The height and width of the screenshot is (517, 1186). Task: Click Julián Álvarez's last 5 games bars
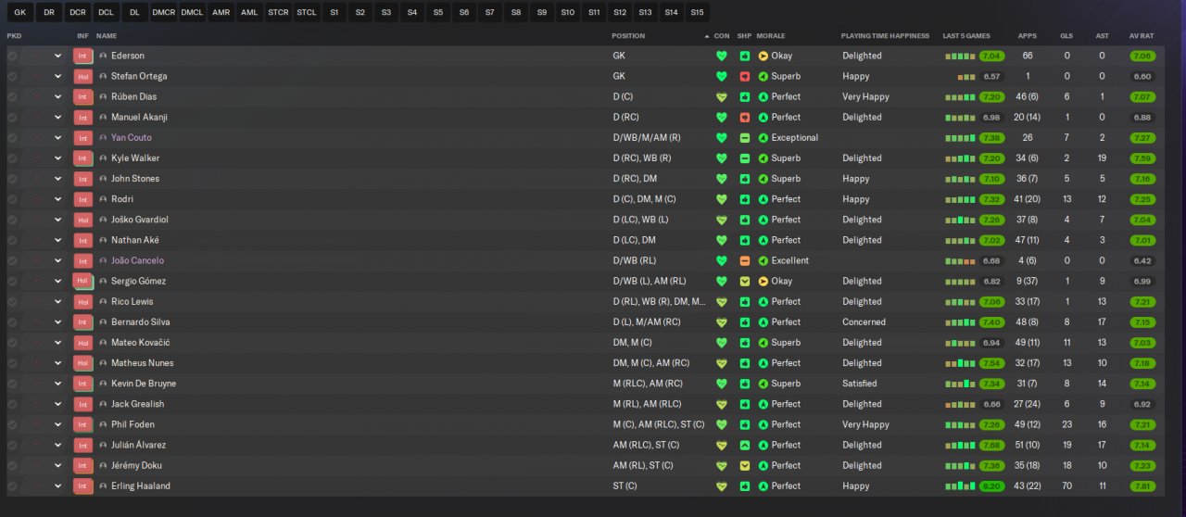(961, 445)
